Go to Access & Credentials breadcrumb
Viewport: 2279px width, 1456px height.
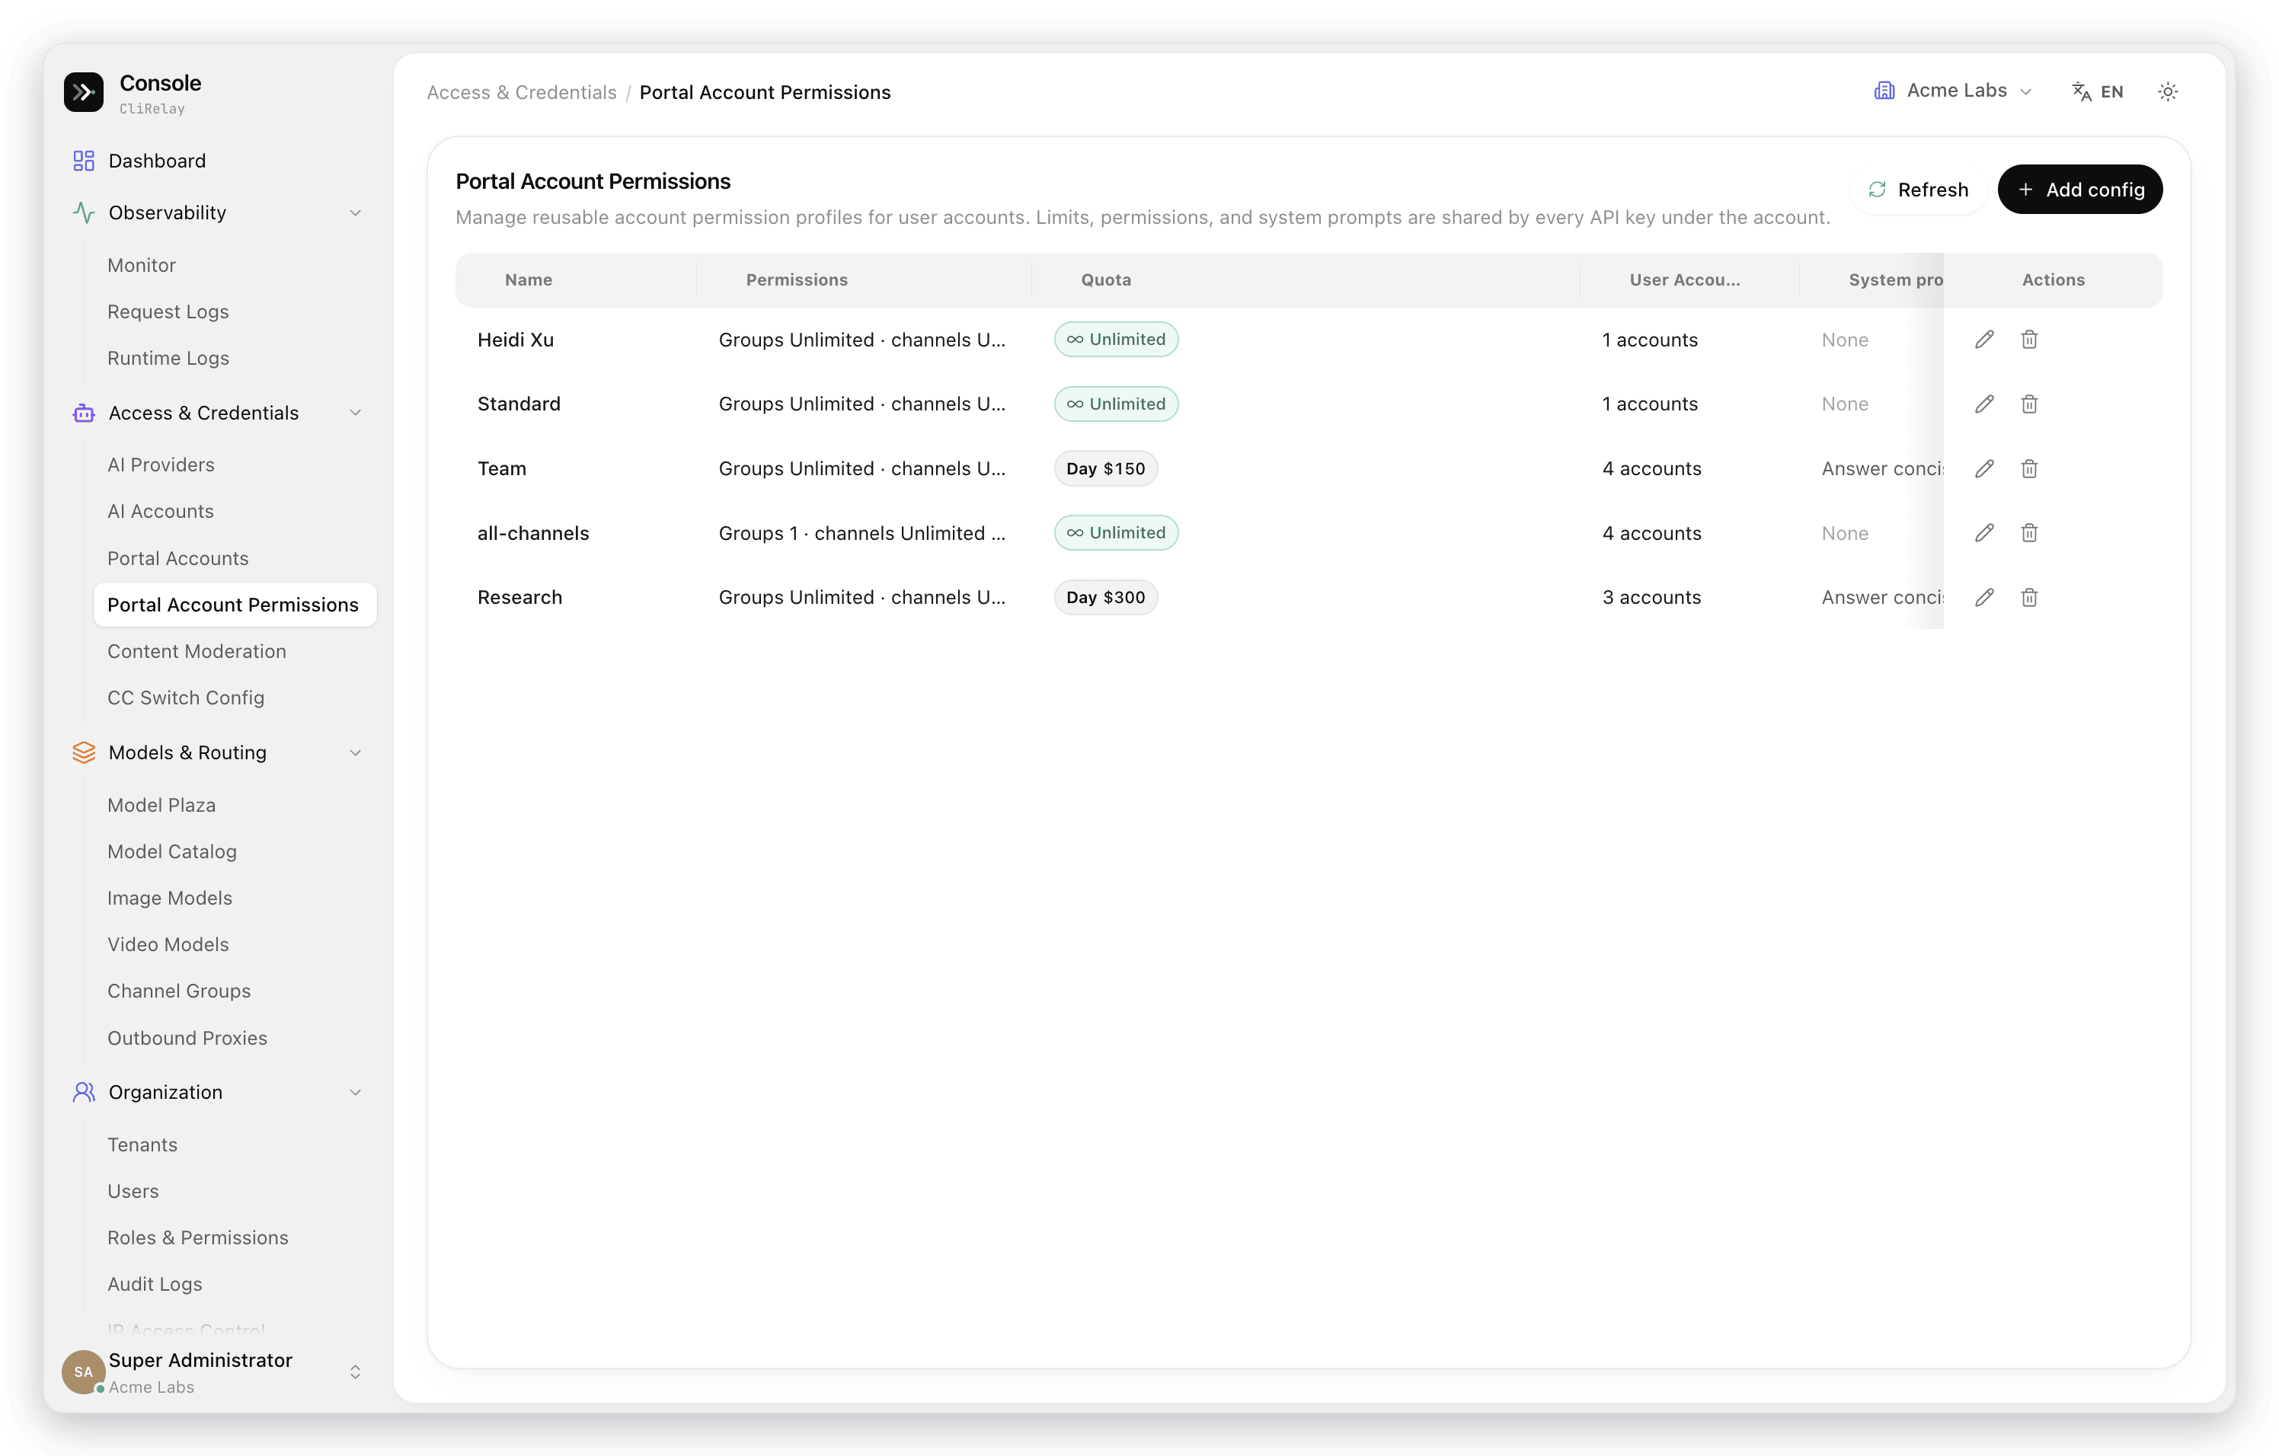pos(522,92)
